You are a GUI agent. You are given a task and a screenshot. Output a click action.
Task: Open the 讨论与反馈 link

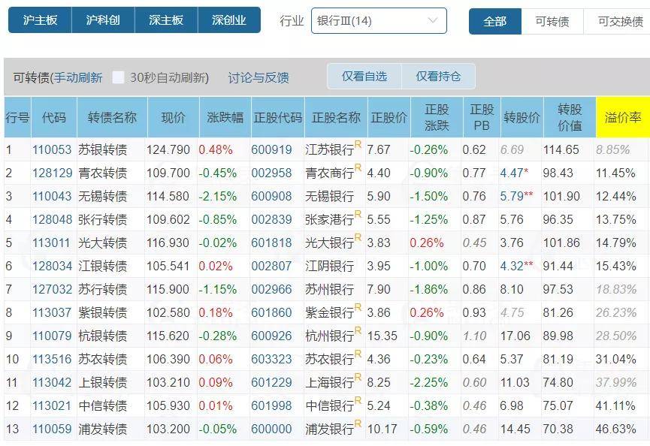258,77
